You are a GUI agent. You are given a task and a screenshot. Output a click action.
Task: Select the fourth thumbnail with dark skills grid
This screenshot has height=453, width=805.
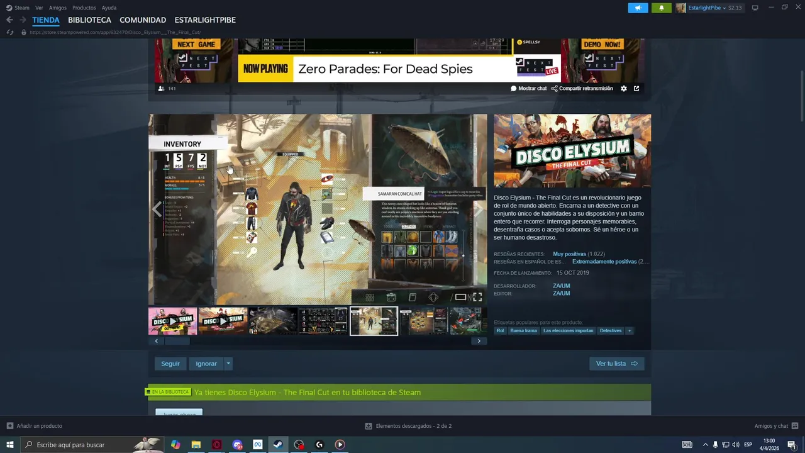pos(323,321)
